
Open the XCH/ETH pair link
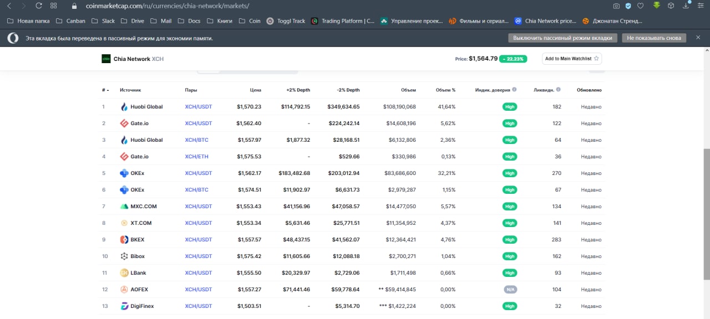coord(196,157)
